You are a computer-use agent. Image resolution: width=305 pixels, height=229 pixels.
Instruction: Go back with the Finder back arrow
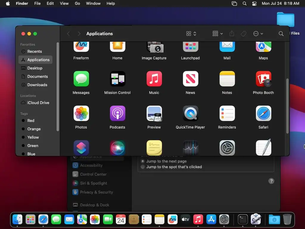[x=69, y=34]
